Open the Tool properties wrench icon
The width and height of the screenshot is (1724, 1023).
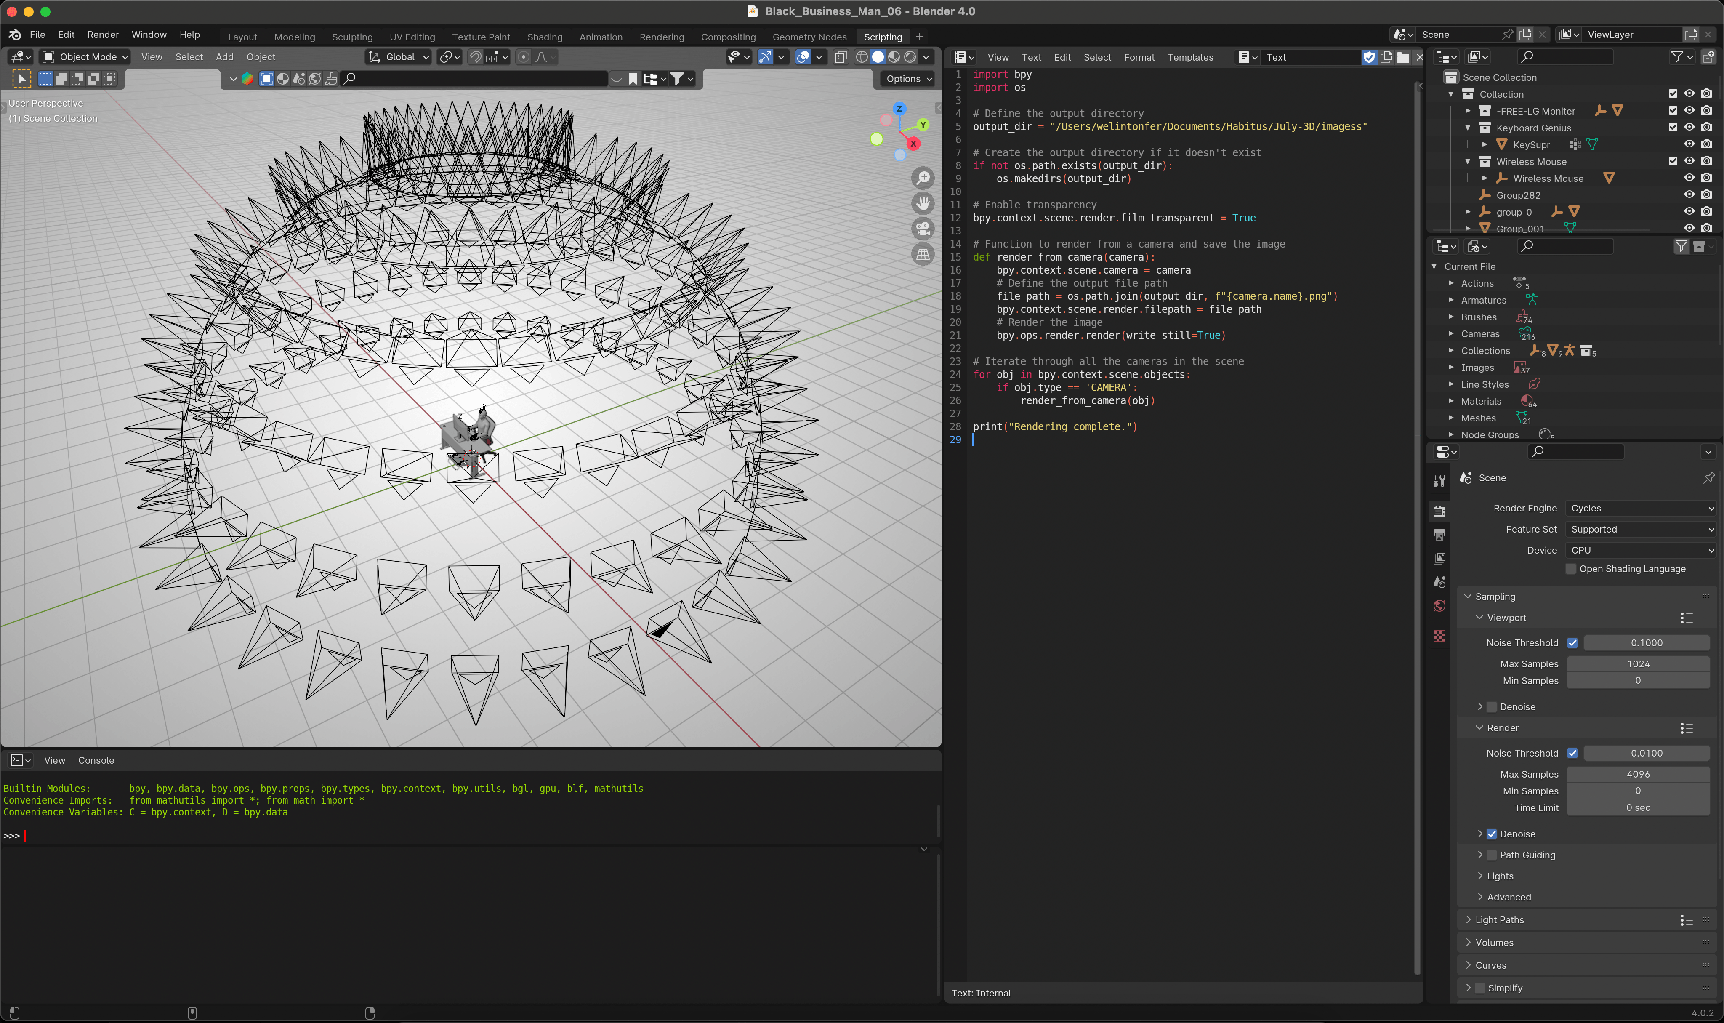(1439, 481)
